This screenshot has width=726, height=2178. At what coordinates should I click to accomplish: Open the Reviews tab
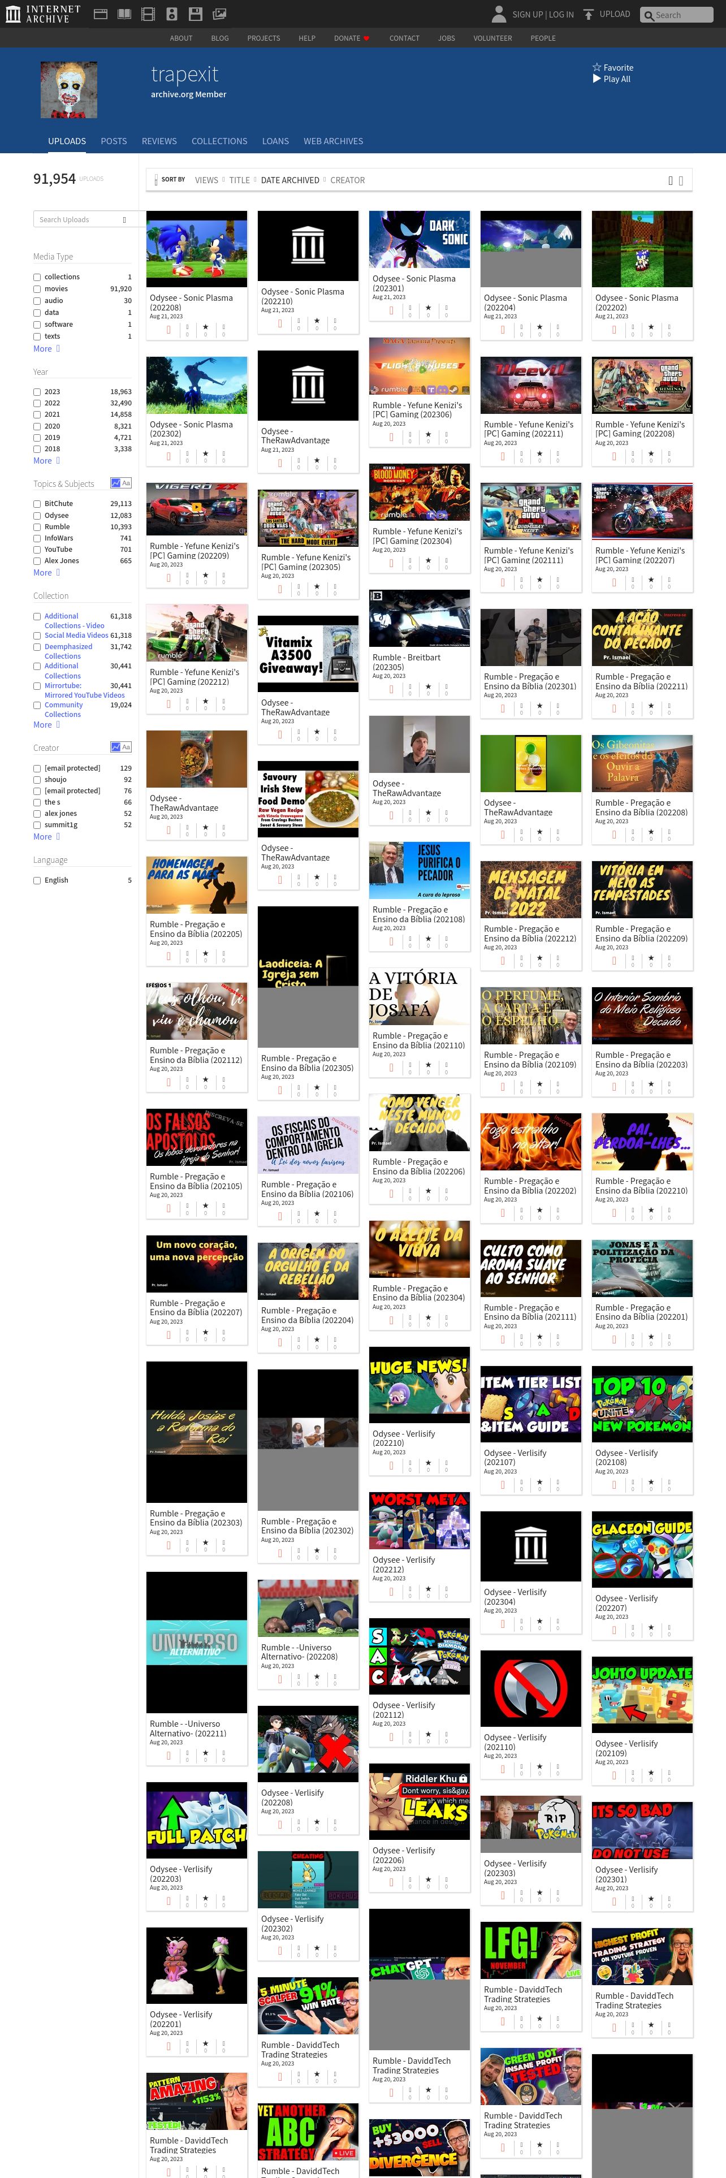click(159, 141)
